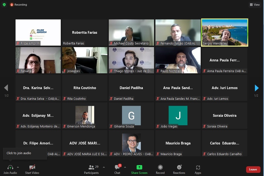The image size is (264, 176).
Task: Go to previous page using left arrow
Action: click(x=6, y=88)
